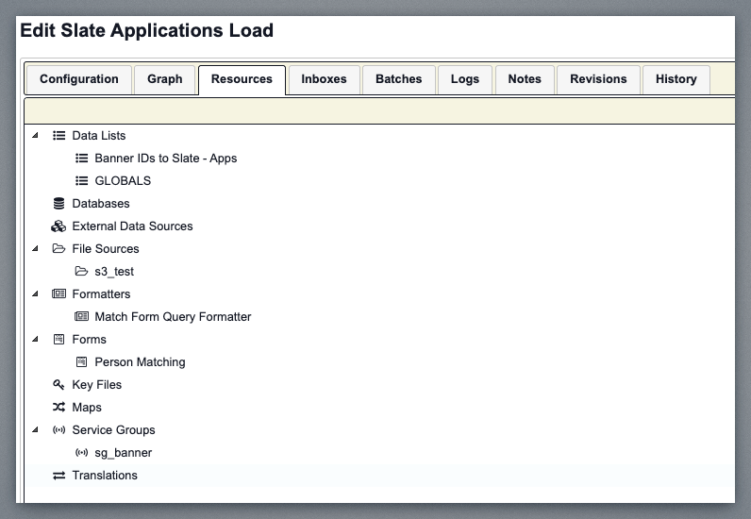Collapse the Data Lists tree node
Image resolution: width=751 pixels, height=519 pixels.
coord(36,136)
